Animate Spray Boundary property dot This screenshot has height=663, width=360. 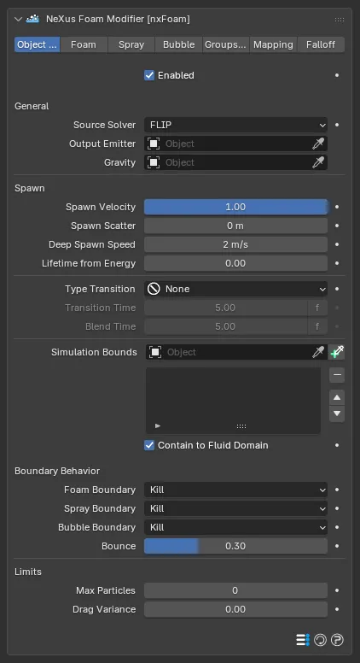(337, 508)
